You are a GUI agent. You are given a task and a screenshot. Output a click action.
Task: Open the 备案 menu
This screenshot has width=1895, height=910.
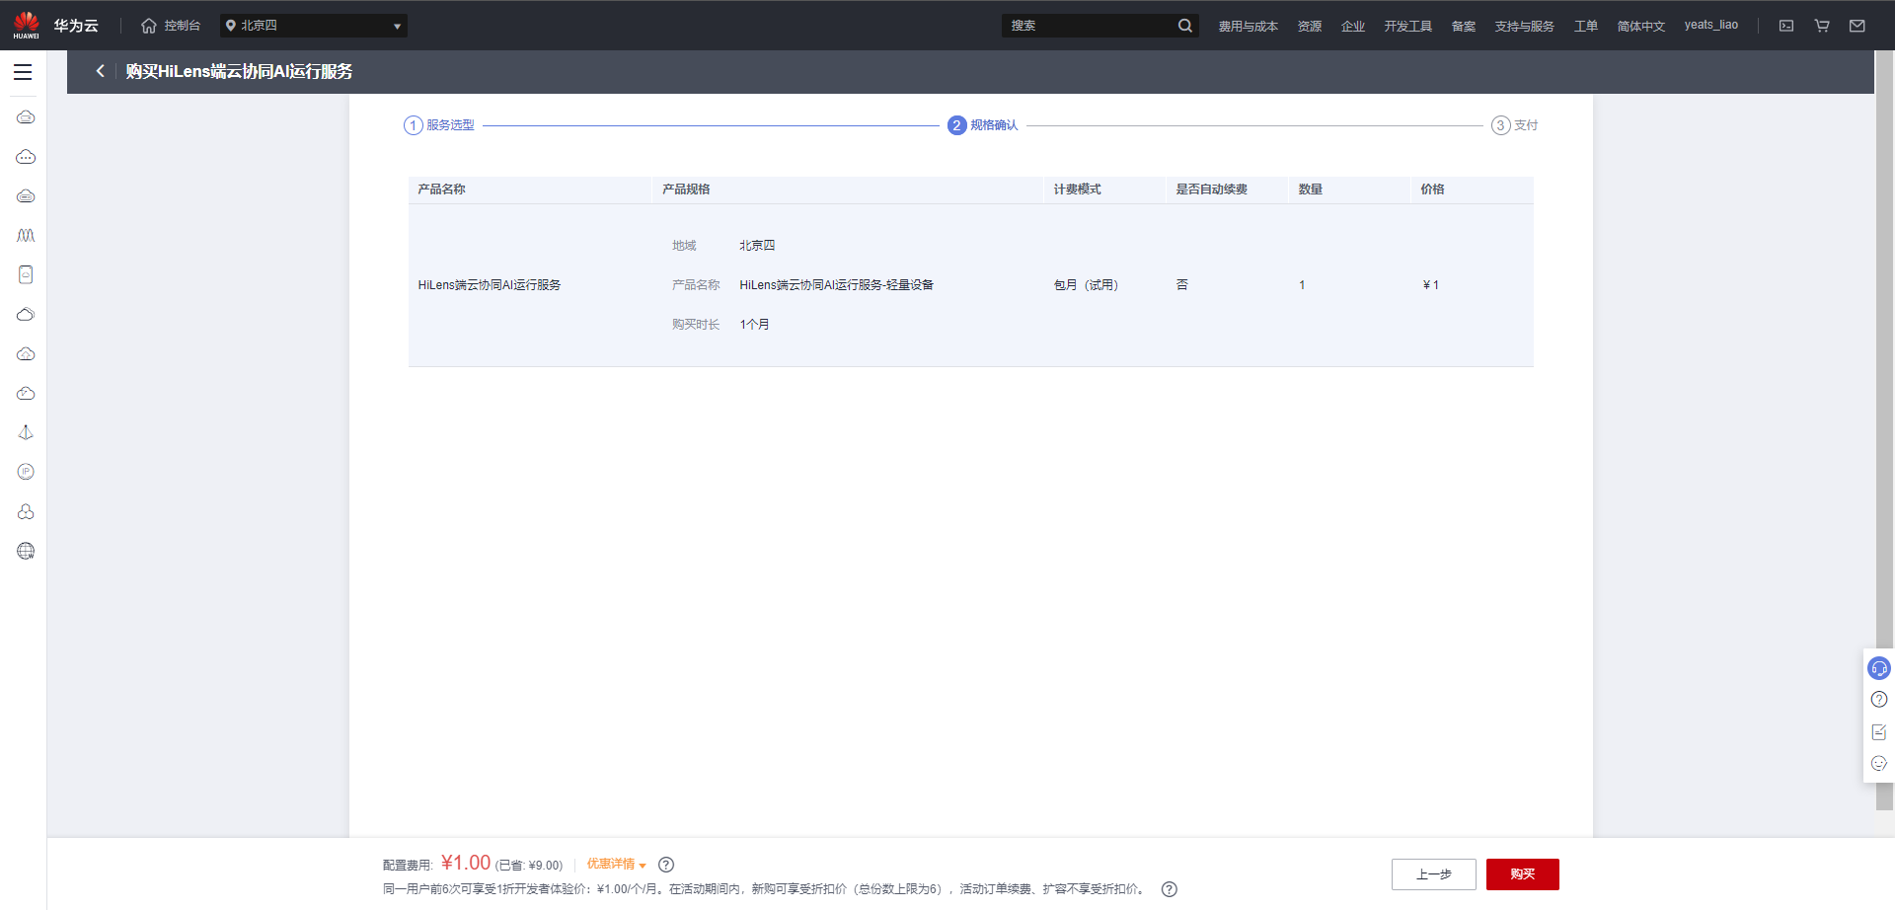1464,26
